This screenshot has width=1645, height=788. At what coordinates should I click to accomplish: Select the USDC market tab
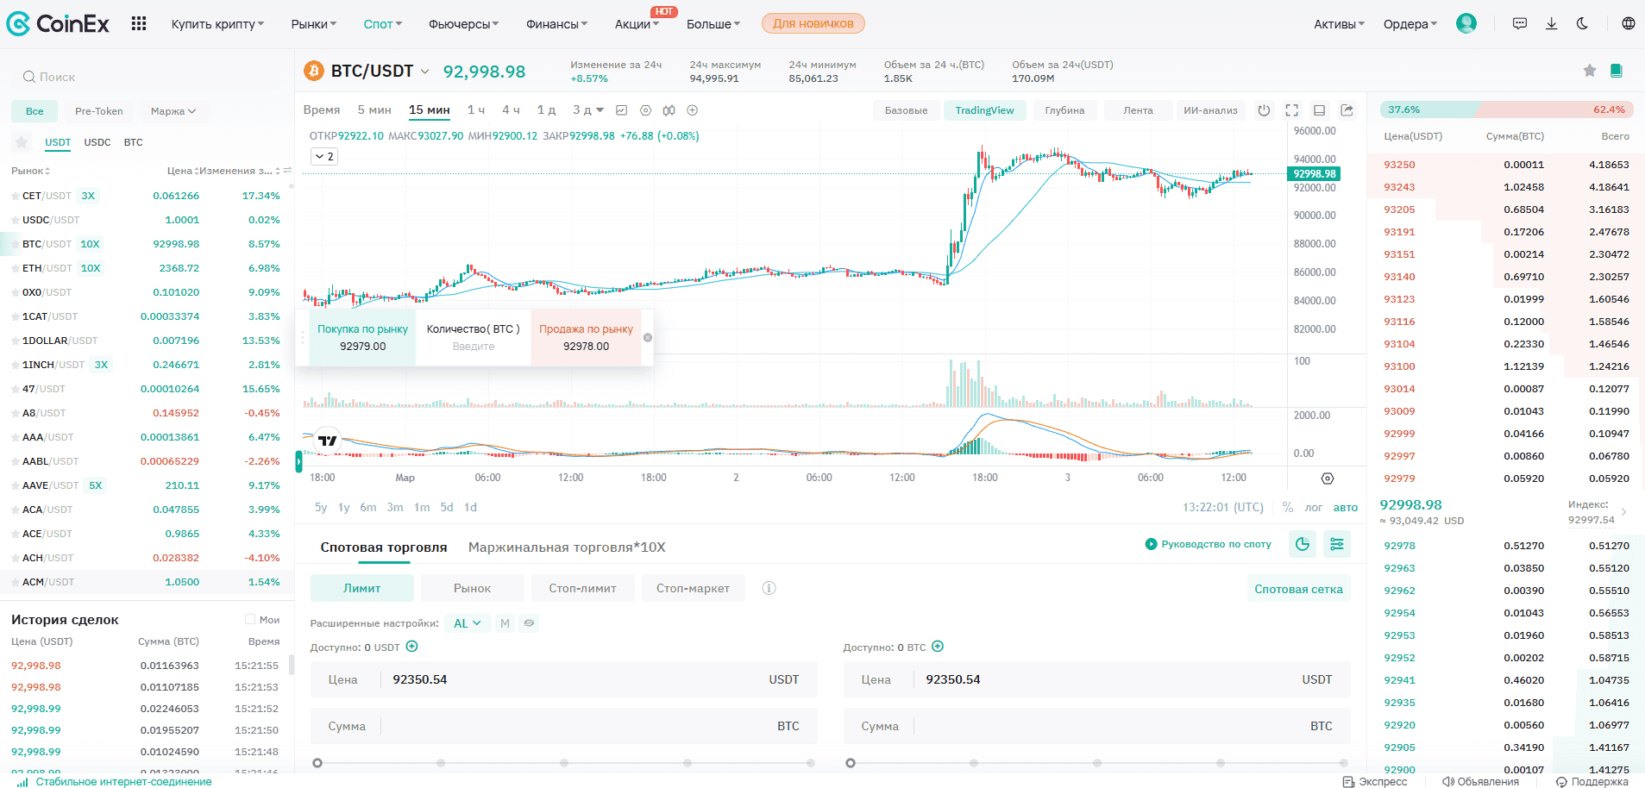pos(97,142)
